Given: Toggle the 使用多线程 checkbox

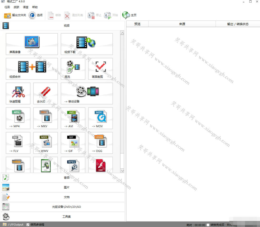Looking at the screenshot, I should (x=28, y=225).
